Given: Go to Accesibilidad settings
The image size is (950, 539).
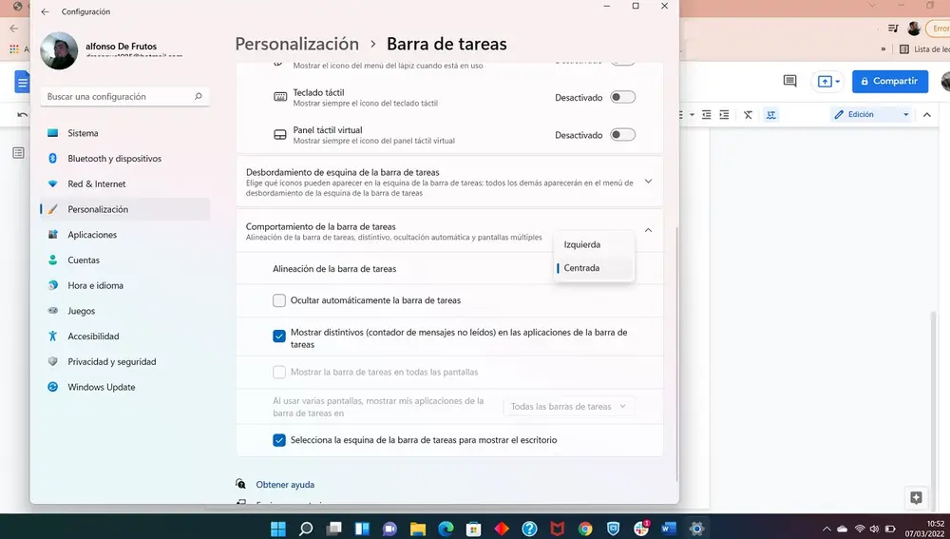Looking at the screenshot, I should tap(124, 337).
